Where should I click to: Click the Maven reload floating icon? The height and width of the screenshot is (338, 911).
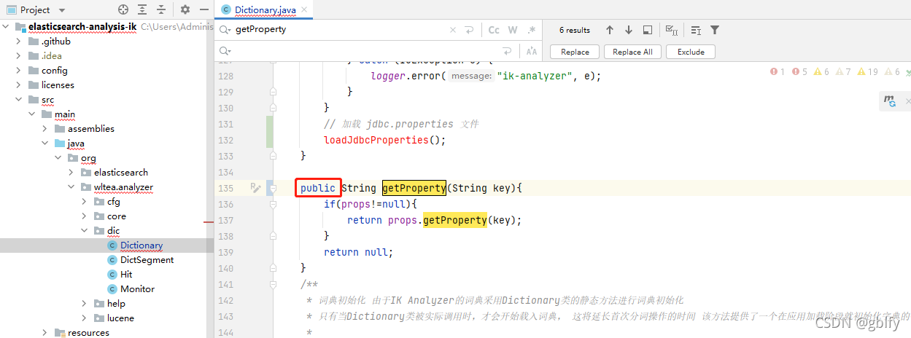pos(890,101)
